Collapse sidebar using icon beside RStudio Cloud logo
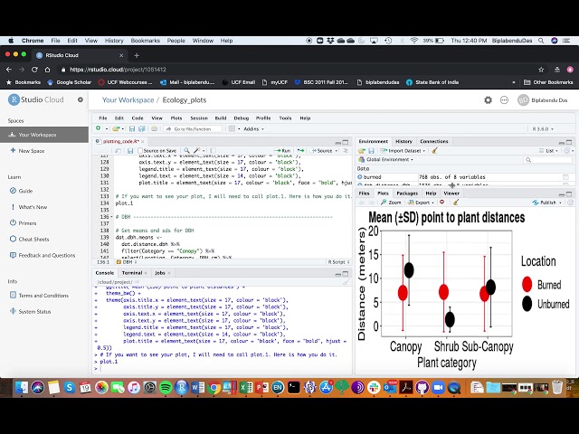Viewport: 579px width, 434px height. 81,99
